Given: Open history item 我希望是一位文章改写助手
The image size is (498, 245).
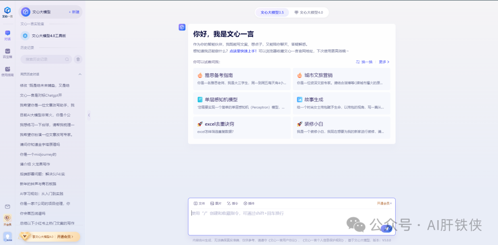Looking at the screenshot, I should click(x=47, y=105).
